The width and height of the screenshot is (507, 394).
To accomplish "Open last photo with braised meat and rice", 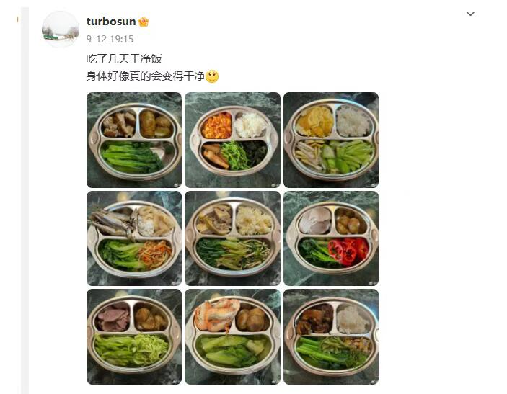I will (331, 337).
